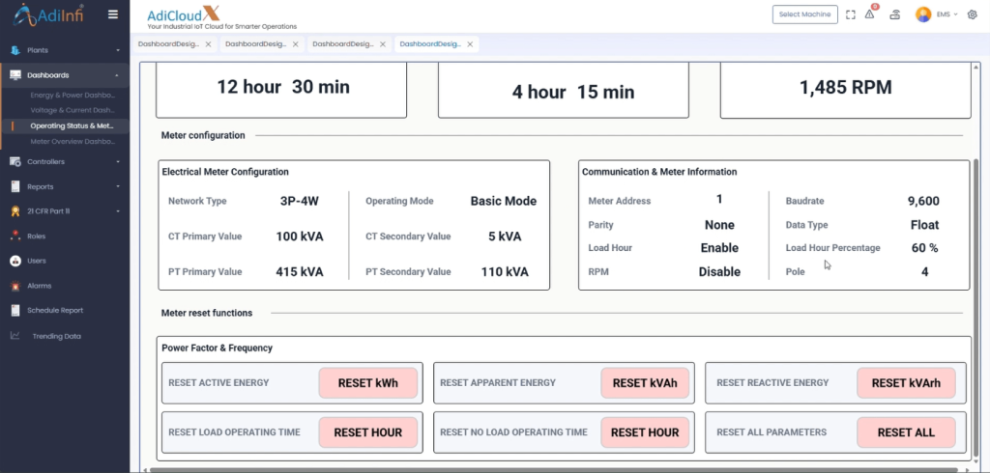Open Meter Overview Dashboard item
Viewport: 990px width, 473px height.
(73, 141)
